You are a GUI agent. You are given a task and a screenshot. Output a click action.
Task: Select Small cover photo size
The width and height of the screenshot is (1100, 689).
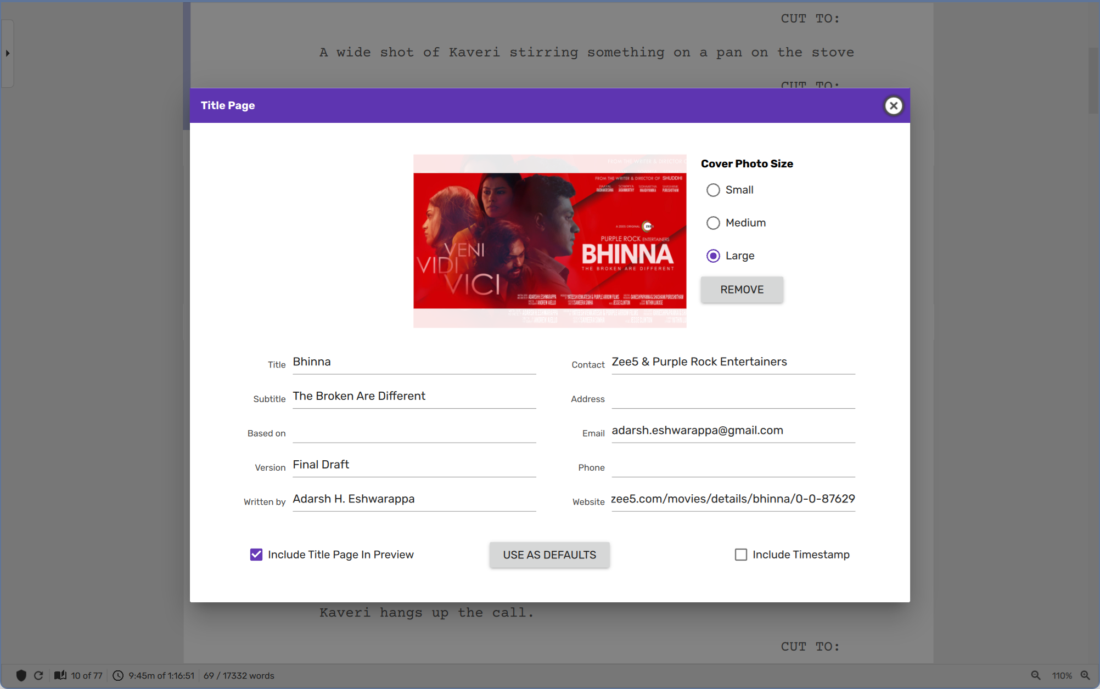tap(713, 190)
